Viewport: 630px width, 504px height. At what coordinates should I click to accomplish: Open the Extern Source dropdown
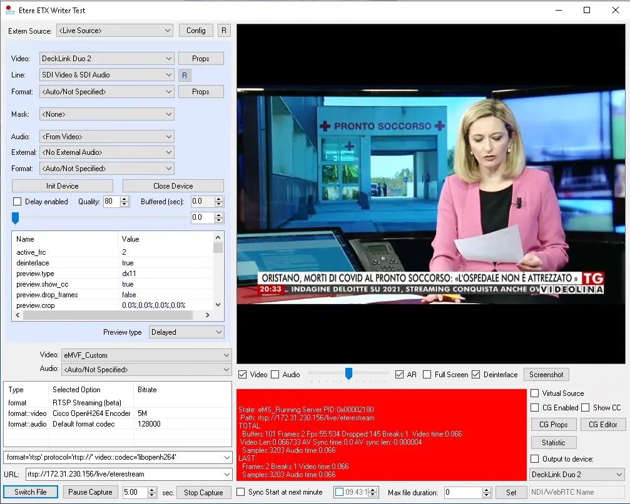point(114,31)
